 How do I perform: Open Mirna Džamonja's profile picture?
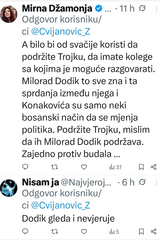10,14
